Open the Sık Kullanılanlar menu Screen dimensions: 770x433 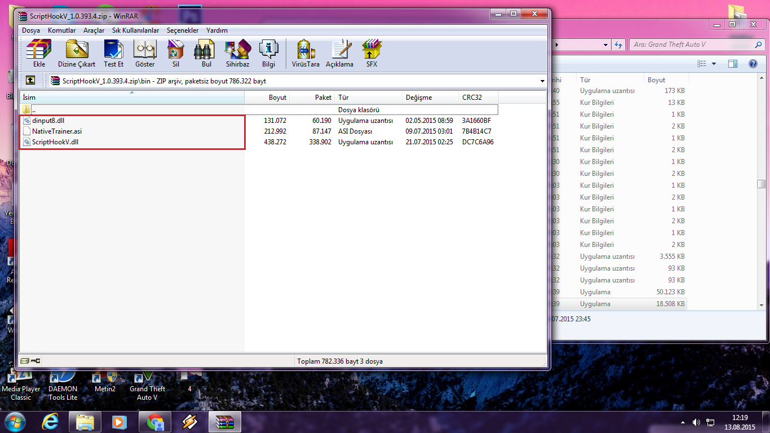(135, 30)
